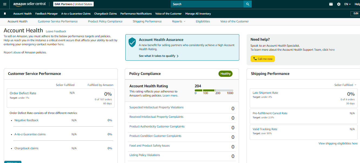360x163 pixels.
Task: Click 'here' link for Account Health Support Team
Action: [x=332, y=50]
